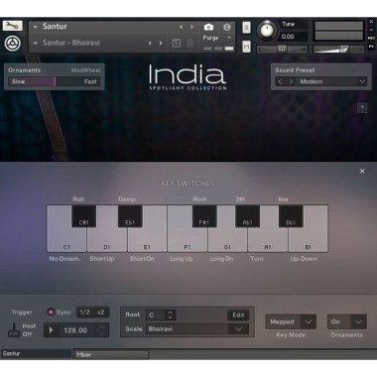This screenshot has width=377, height=377.
Task: Click the save preset disk icon
Action: click(177, 43)
